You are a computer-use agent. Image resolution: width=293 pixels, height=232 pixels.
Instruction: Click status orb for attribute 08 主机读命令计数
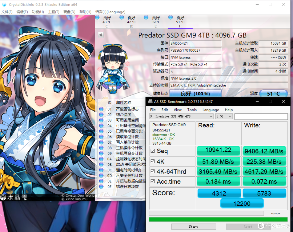pos(101,148)
